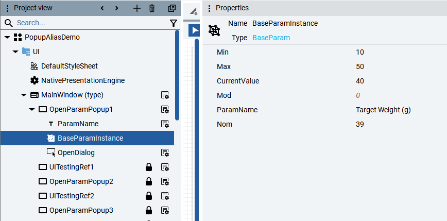
Task: Edit the Nom value 39
Action: click(x=360, y=124)
